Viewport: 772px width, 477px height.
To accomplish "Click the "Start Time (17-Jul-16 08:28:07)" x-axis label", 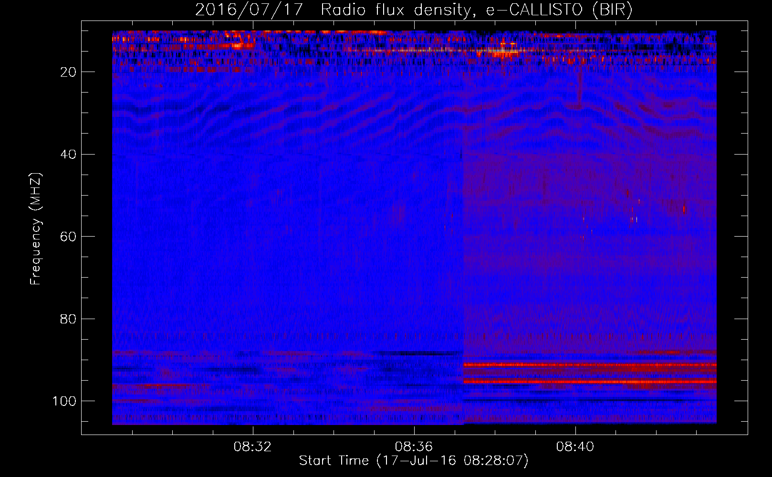I will click(x=414, y=461).
